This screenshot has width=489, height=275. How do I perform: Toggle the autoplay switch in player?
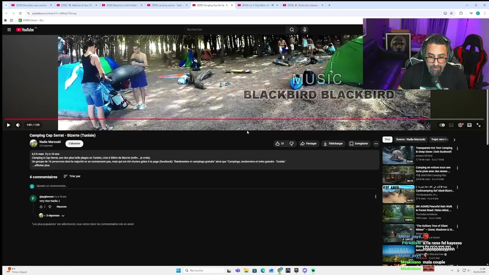442,125
